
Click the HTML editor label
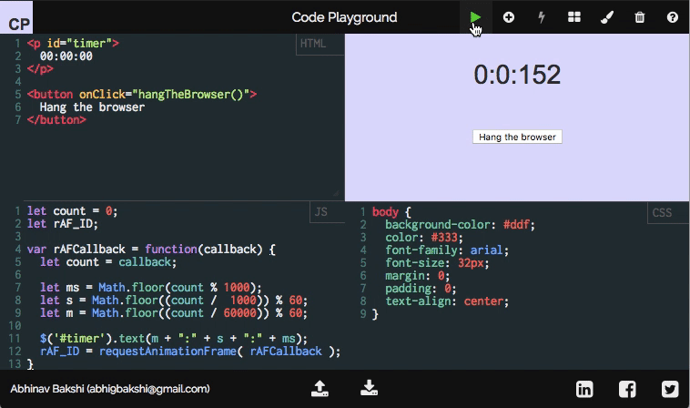(313, 44)
